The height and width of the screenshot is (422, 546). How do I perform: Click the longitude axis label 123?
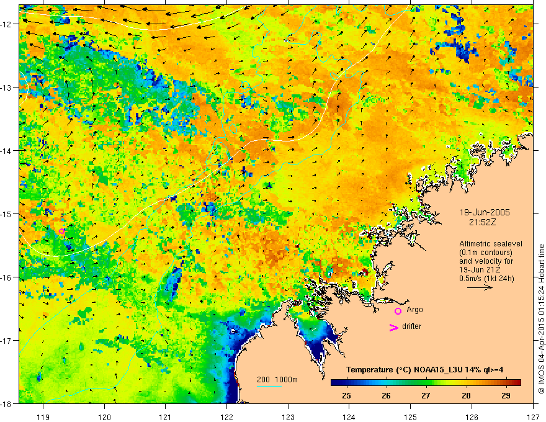tap(288, 417)
